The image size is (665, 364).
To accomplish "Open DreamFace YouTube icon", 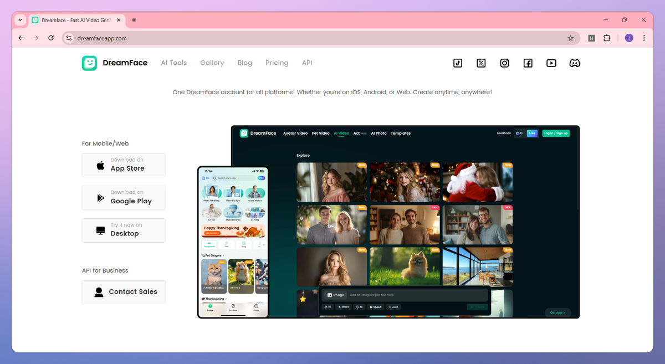I will 551,63.
